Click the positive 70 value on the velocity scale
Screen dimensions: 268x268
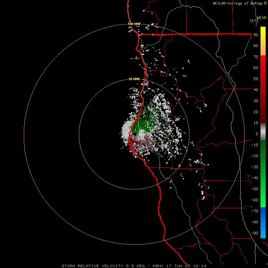pyautogui.click(x=256, y=57)
